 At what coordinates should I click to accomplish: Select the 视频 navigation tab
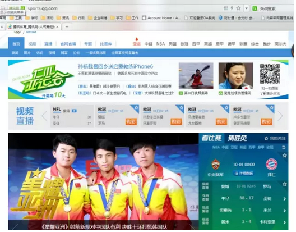[x=33, y=44]
